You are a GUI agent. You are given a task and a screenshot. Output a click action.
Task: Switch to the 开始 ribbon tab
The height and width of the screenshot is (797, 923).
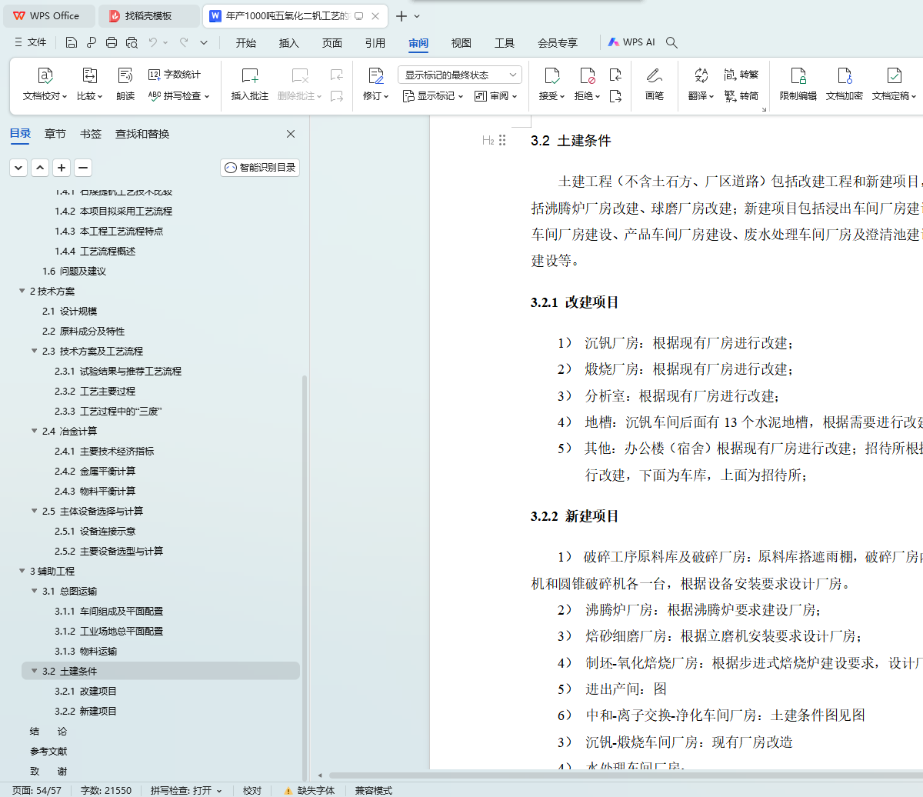[x=246, y=43]
